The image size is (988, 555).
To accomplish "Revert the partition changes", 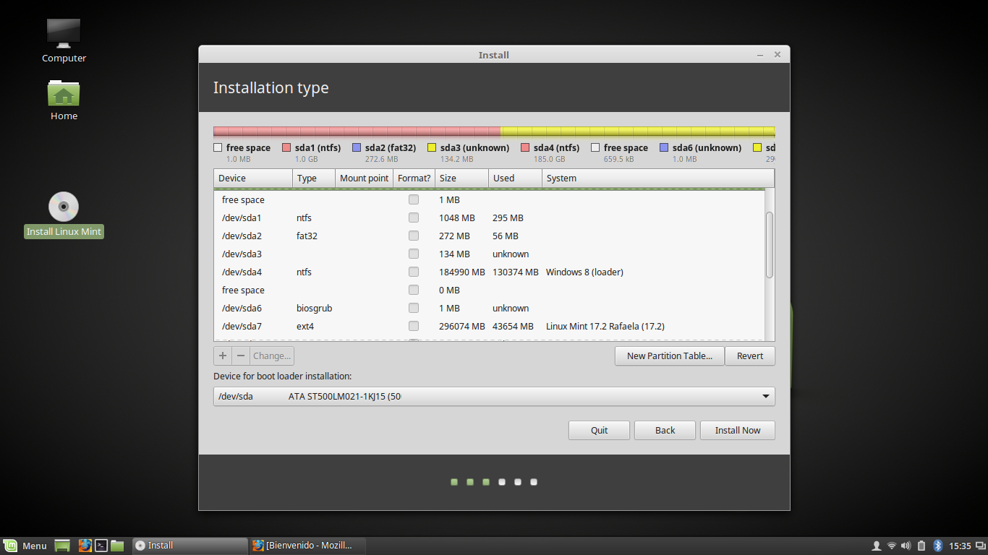I will coord(750,356).
